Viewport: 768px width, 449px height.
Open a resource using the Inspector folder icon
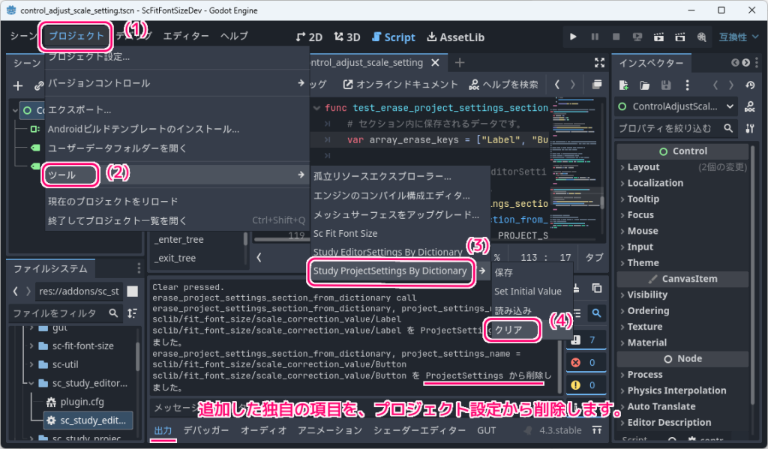[x=643, y=85]
